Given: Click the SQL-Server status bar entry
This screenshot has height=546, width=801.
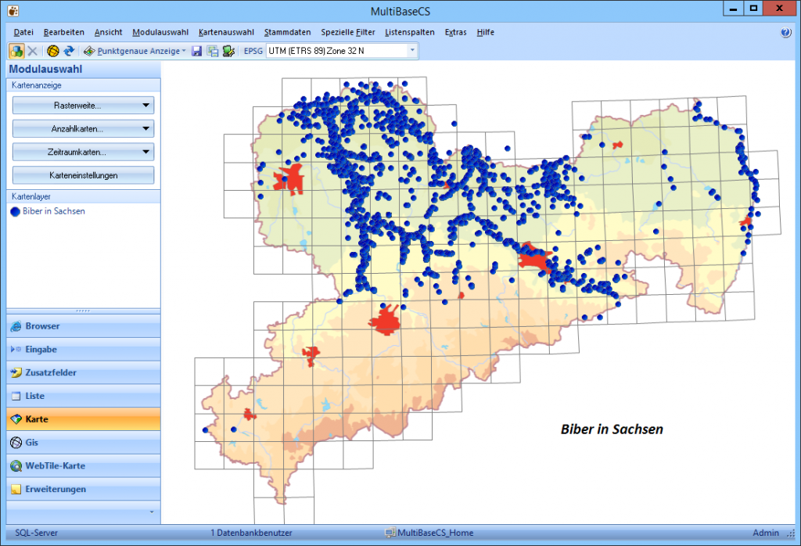Looking at the screenshot, I should (x=36, y=533).
